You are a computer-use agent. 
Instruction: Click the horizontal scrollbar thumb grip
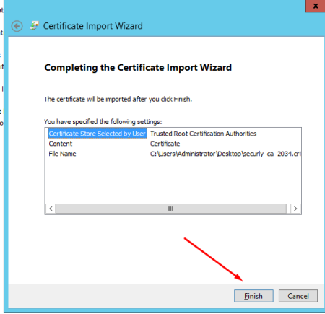171,209
